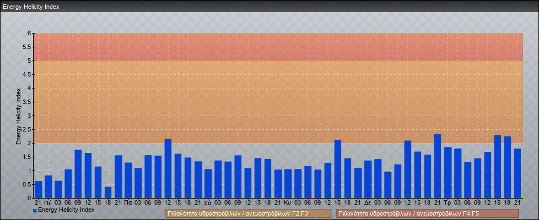This screenshot has width=539, height=220.
Task: Select the F2,F3 tornado probability legend box
Action: (248, 213)
